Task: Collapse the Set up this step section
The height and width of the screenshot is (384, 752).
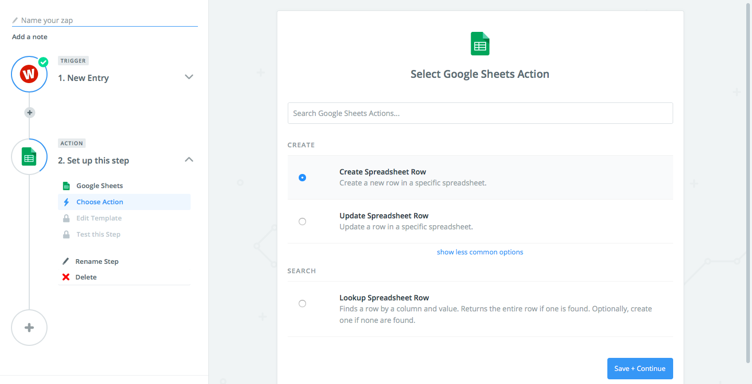Action: click(x=189, y=159)
